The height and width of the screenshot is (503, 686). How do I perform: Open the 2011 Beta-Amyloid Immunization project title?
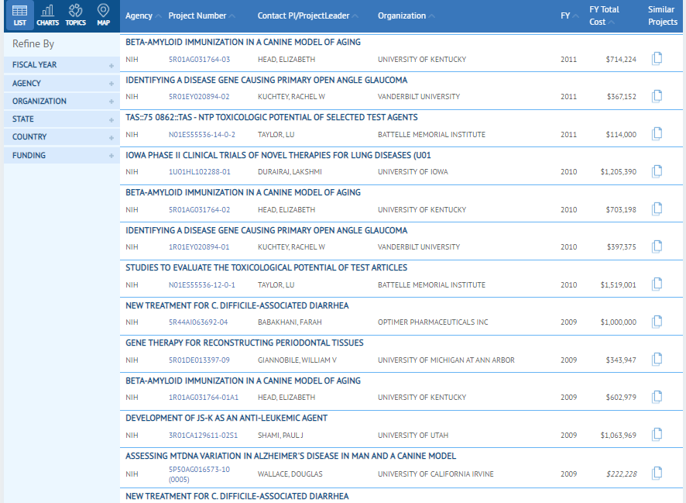(243, 43)
